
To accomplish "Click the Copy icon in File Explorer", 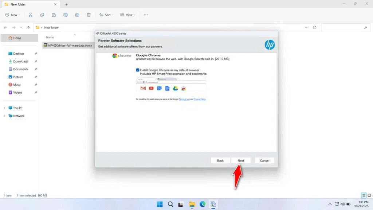I will pos(42,15).
